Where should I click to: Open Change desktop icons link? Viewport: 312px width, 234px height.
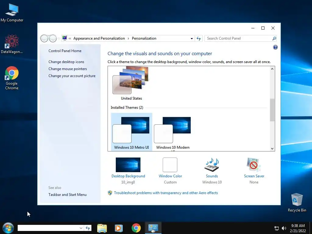tap(66, 62)
